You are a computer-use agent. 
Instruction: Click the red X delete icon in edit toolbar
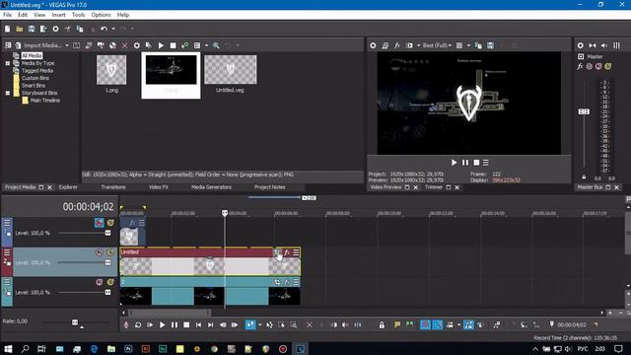[x=309, y=324]
